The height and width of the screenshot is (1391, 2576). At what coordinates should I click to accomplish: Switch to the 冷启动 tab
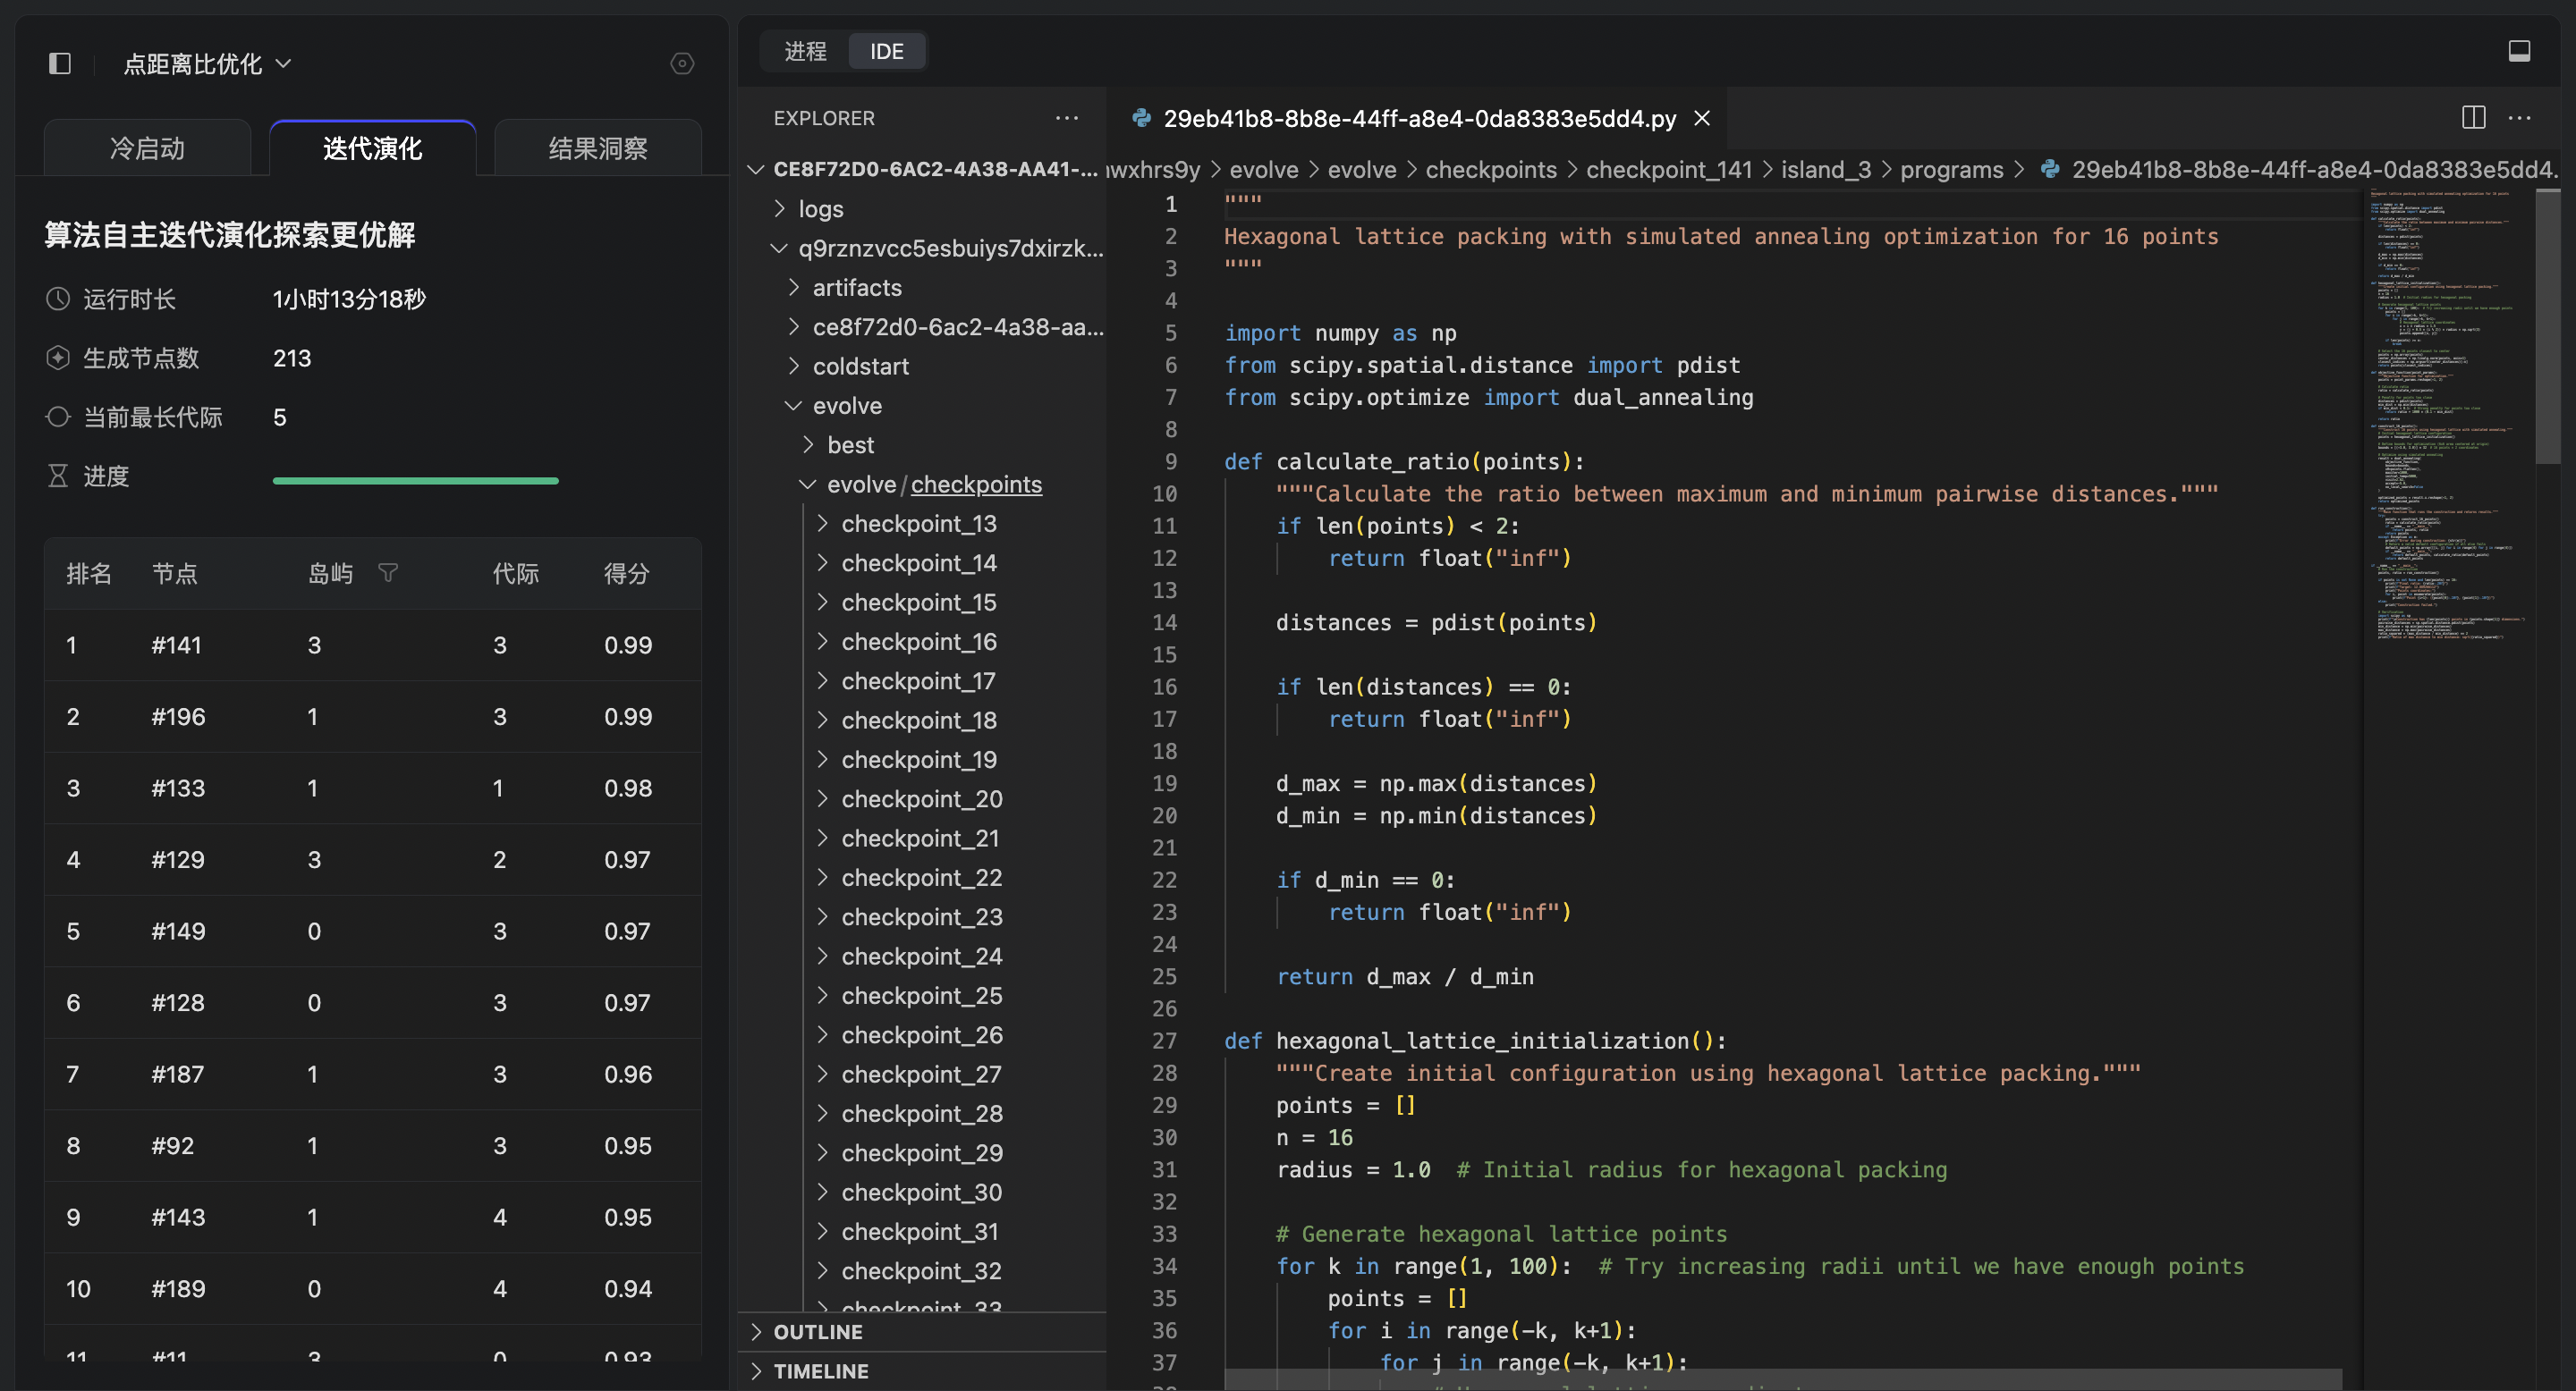click(x=147, y=149)
